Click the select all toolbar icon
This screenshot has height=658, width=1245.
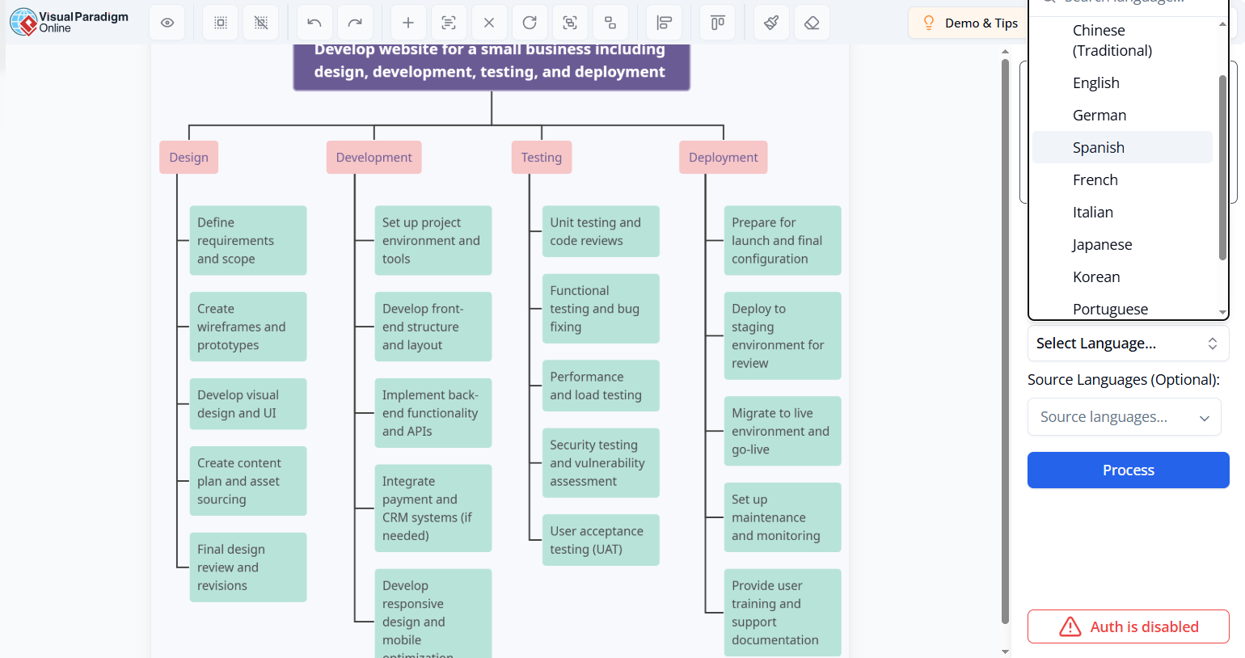tap(220, 22)
